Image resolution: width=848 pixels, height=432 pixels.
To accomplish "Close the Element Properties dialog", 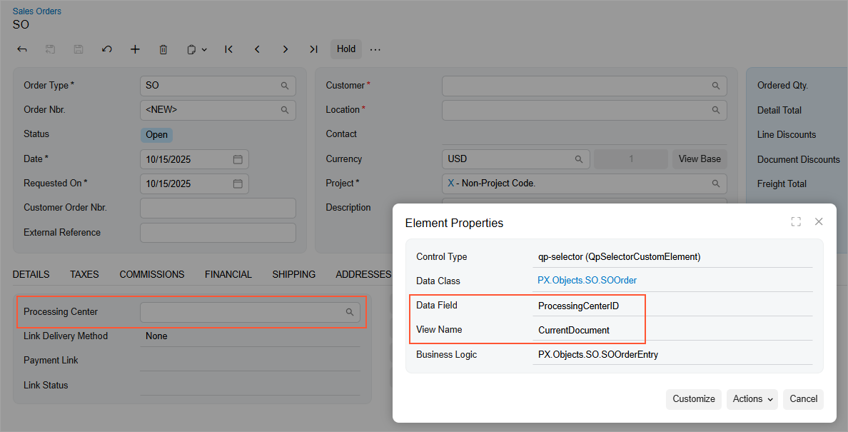I will (x=819, y=221).
